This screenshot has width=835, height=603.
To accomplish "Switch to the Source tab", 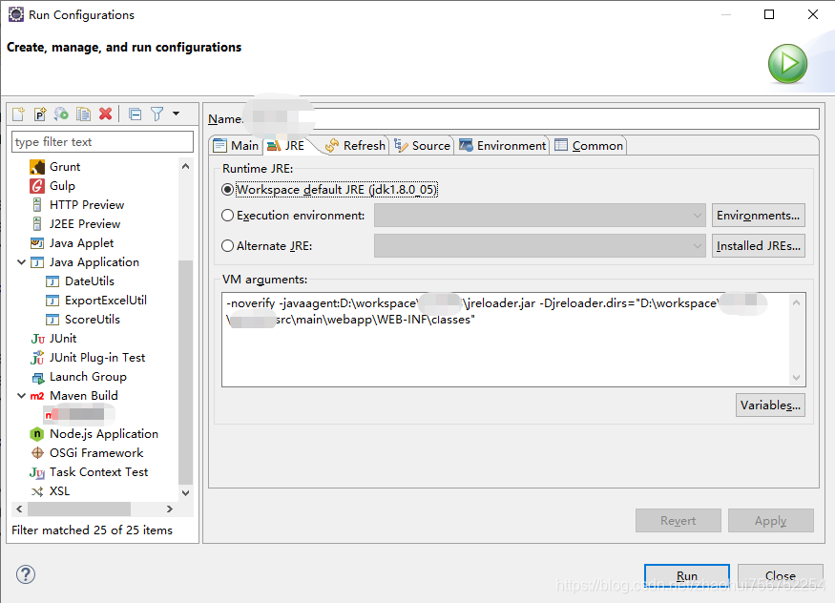I will tap(423, 146).
